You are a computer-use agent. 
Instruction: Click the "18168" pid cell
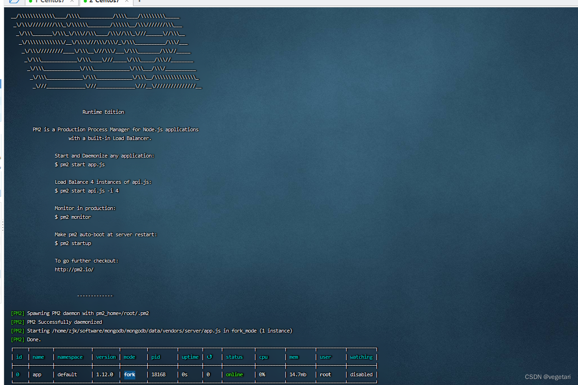coord(158,374)
